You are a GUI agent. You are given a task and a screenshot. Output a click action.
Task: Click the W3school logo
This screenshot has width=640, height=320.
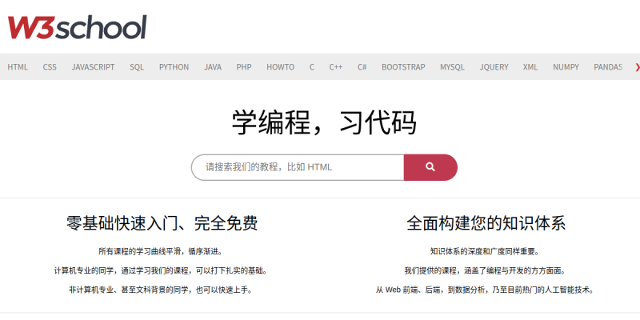pyautogui.click(x=77, y=27)
